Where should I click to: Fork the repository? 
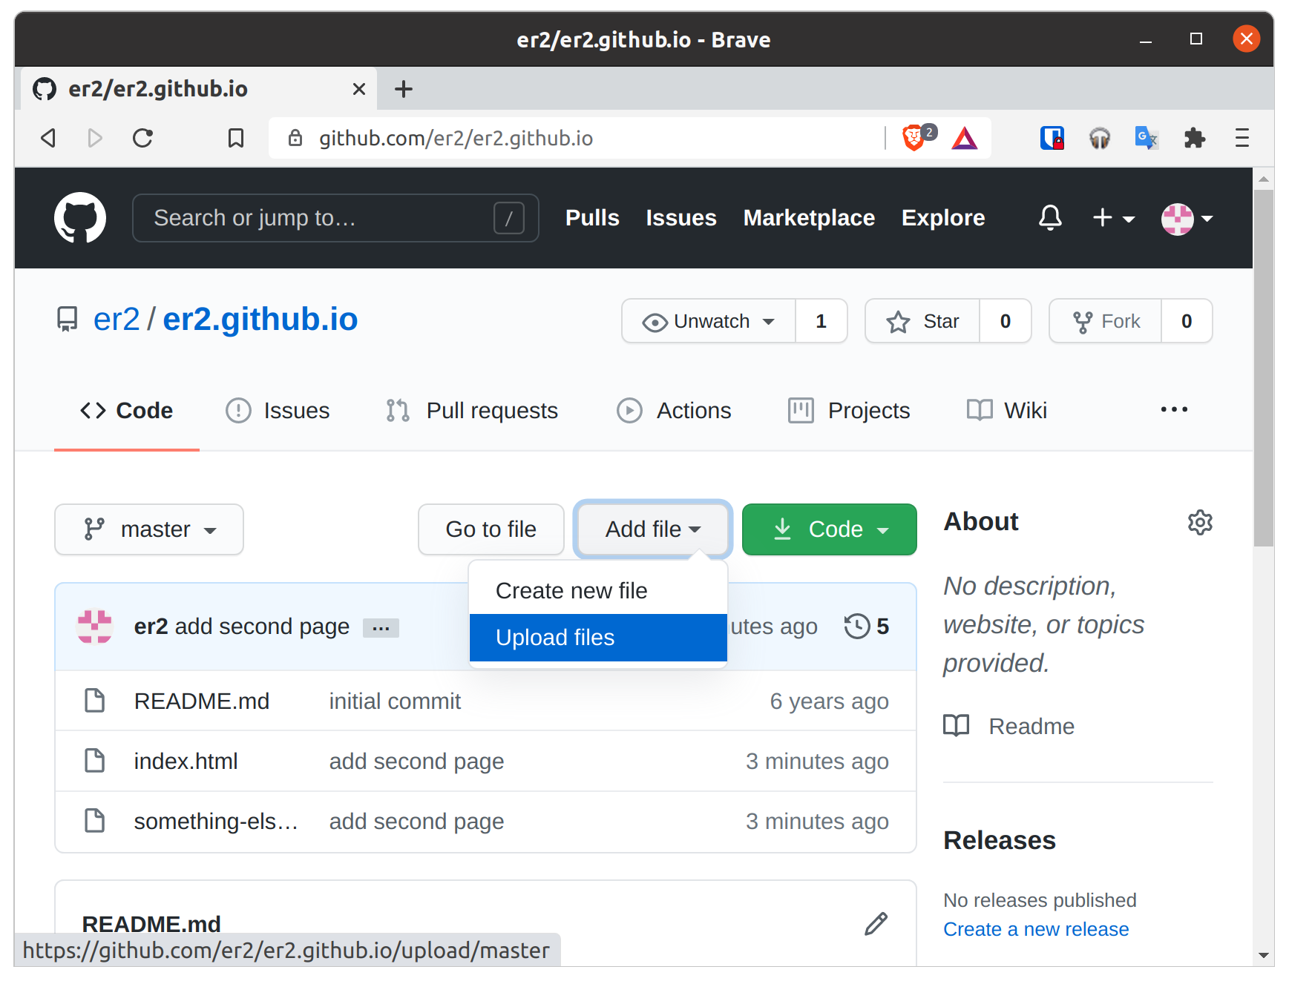[1105, 321]
